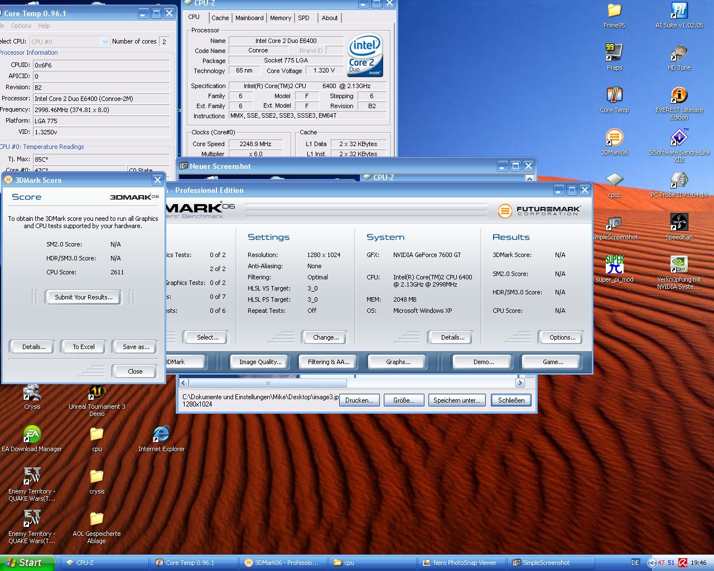Click Submit Your Results button
Screen dimensions: 714x571
(84, 297)
